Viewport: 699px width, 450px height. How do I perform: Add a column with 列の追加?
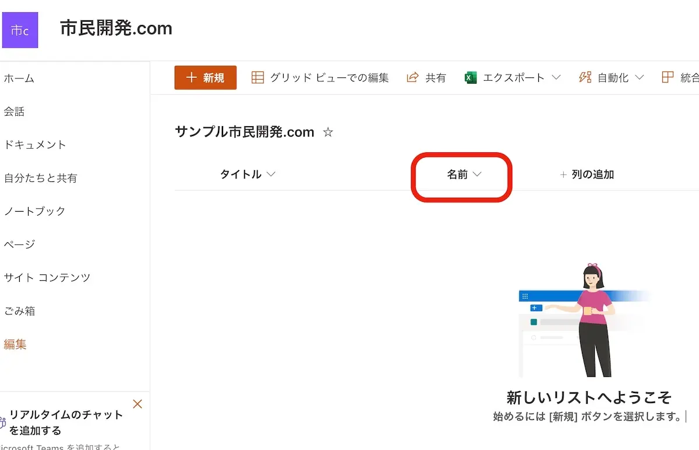[587, 174]
